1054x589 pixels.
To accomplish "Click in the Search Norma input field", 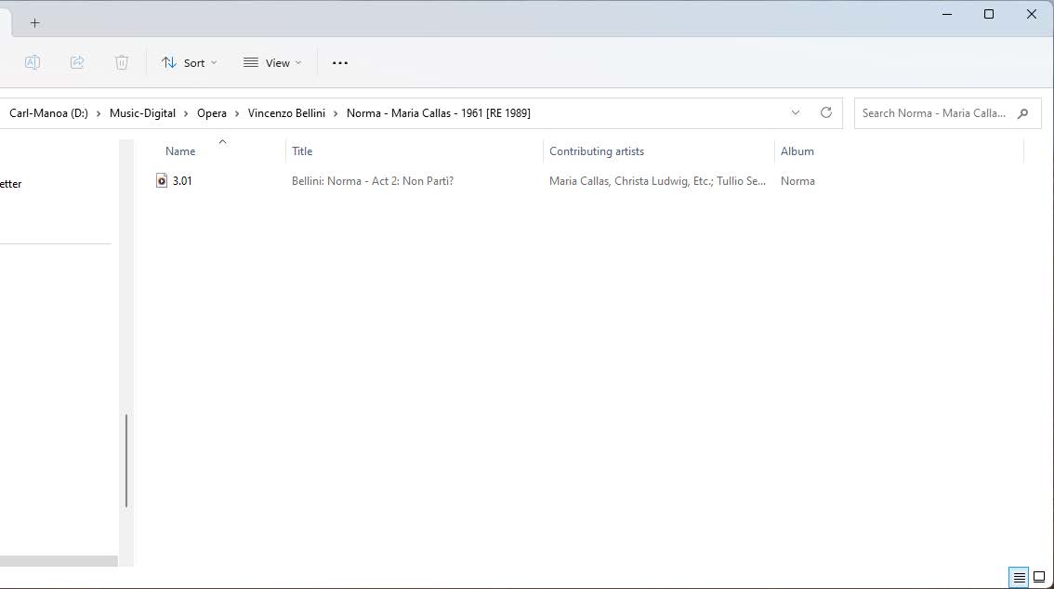I will coord(933,113).
